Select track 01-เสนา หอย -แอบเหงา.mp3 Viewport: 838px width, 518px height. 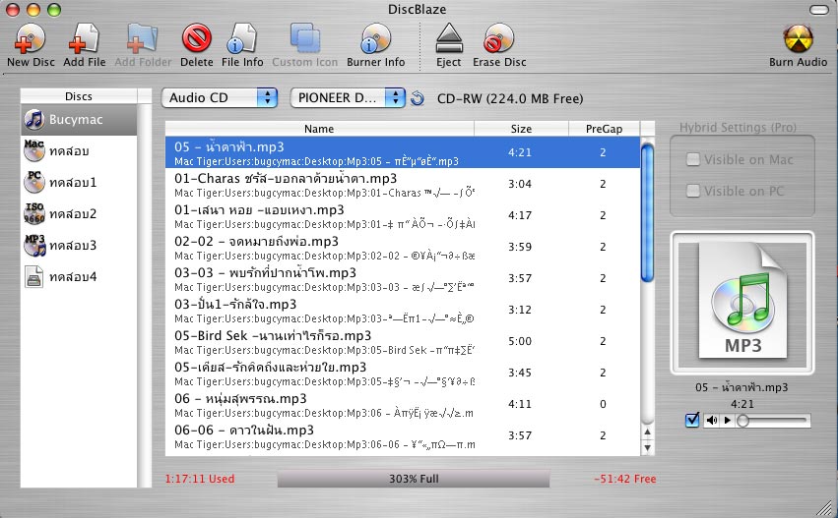403,215
